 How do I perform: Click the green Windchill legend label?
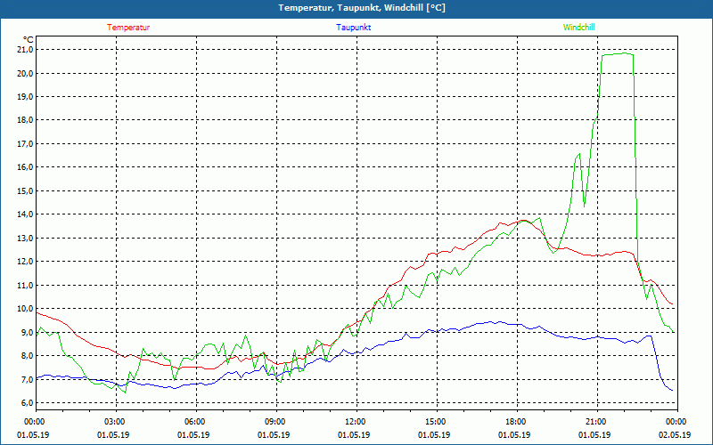coord(578,28)
